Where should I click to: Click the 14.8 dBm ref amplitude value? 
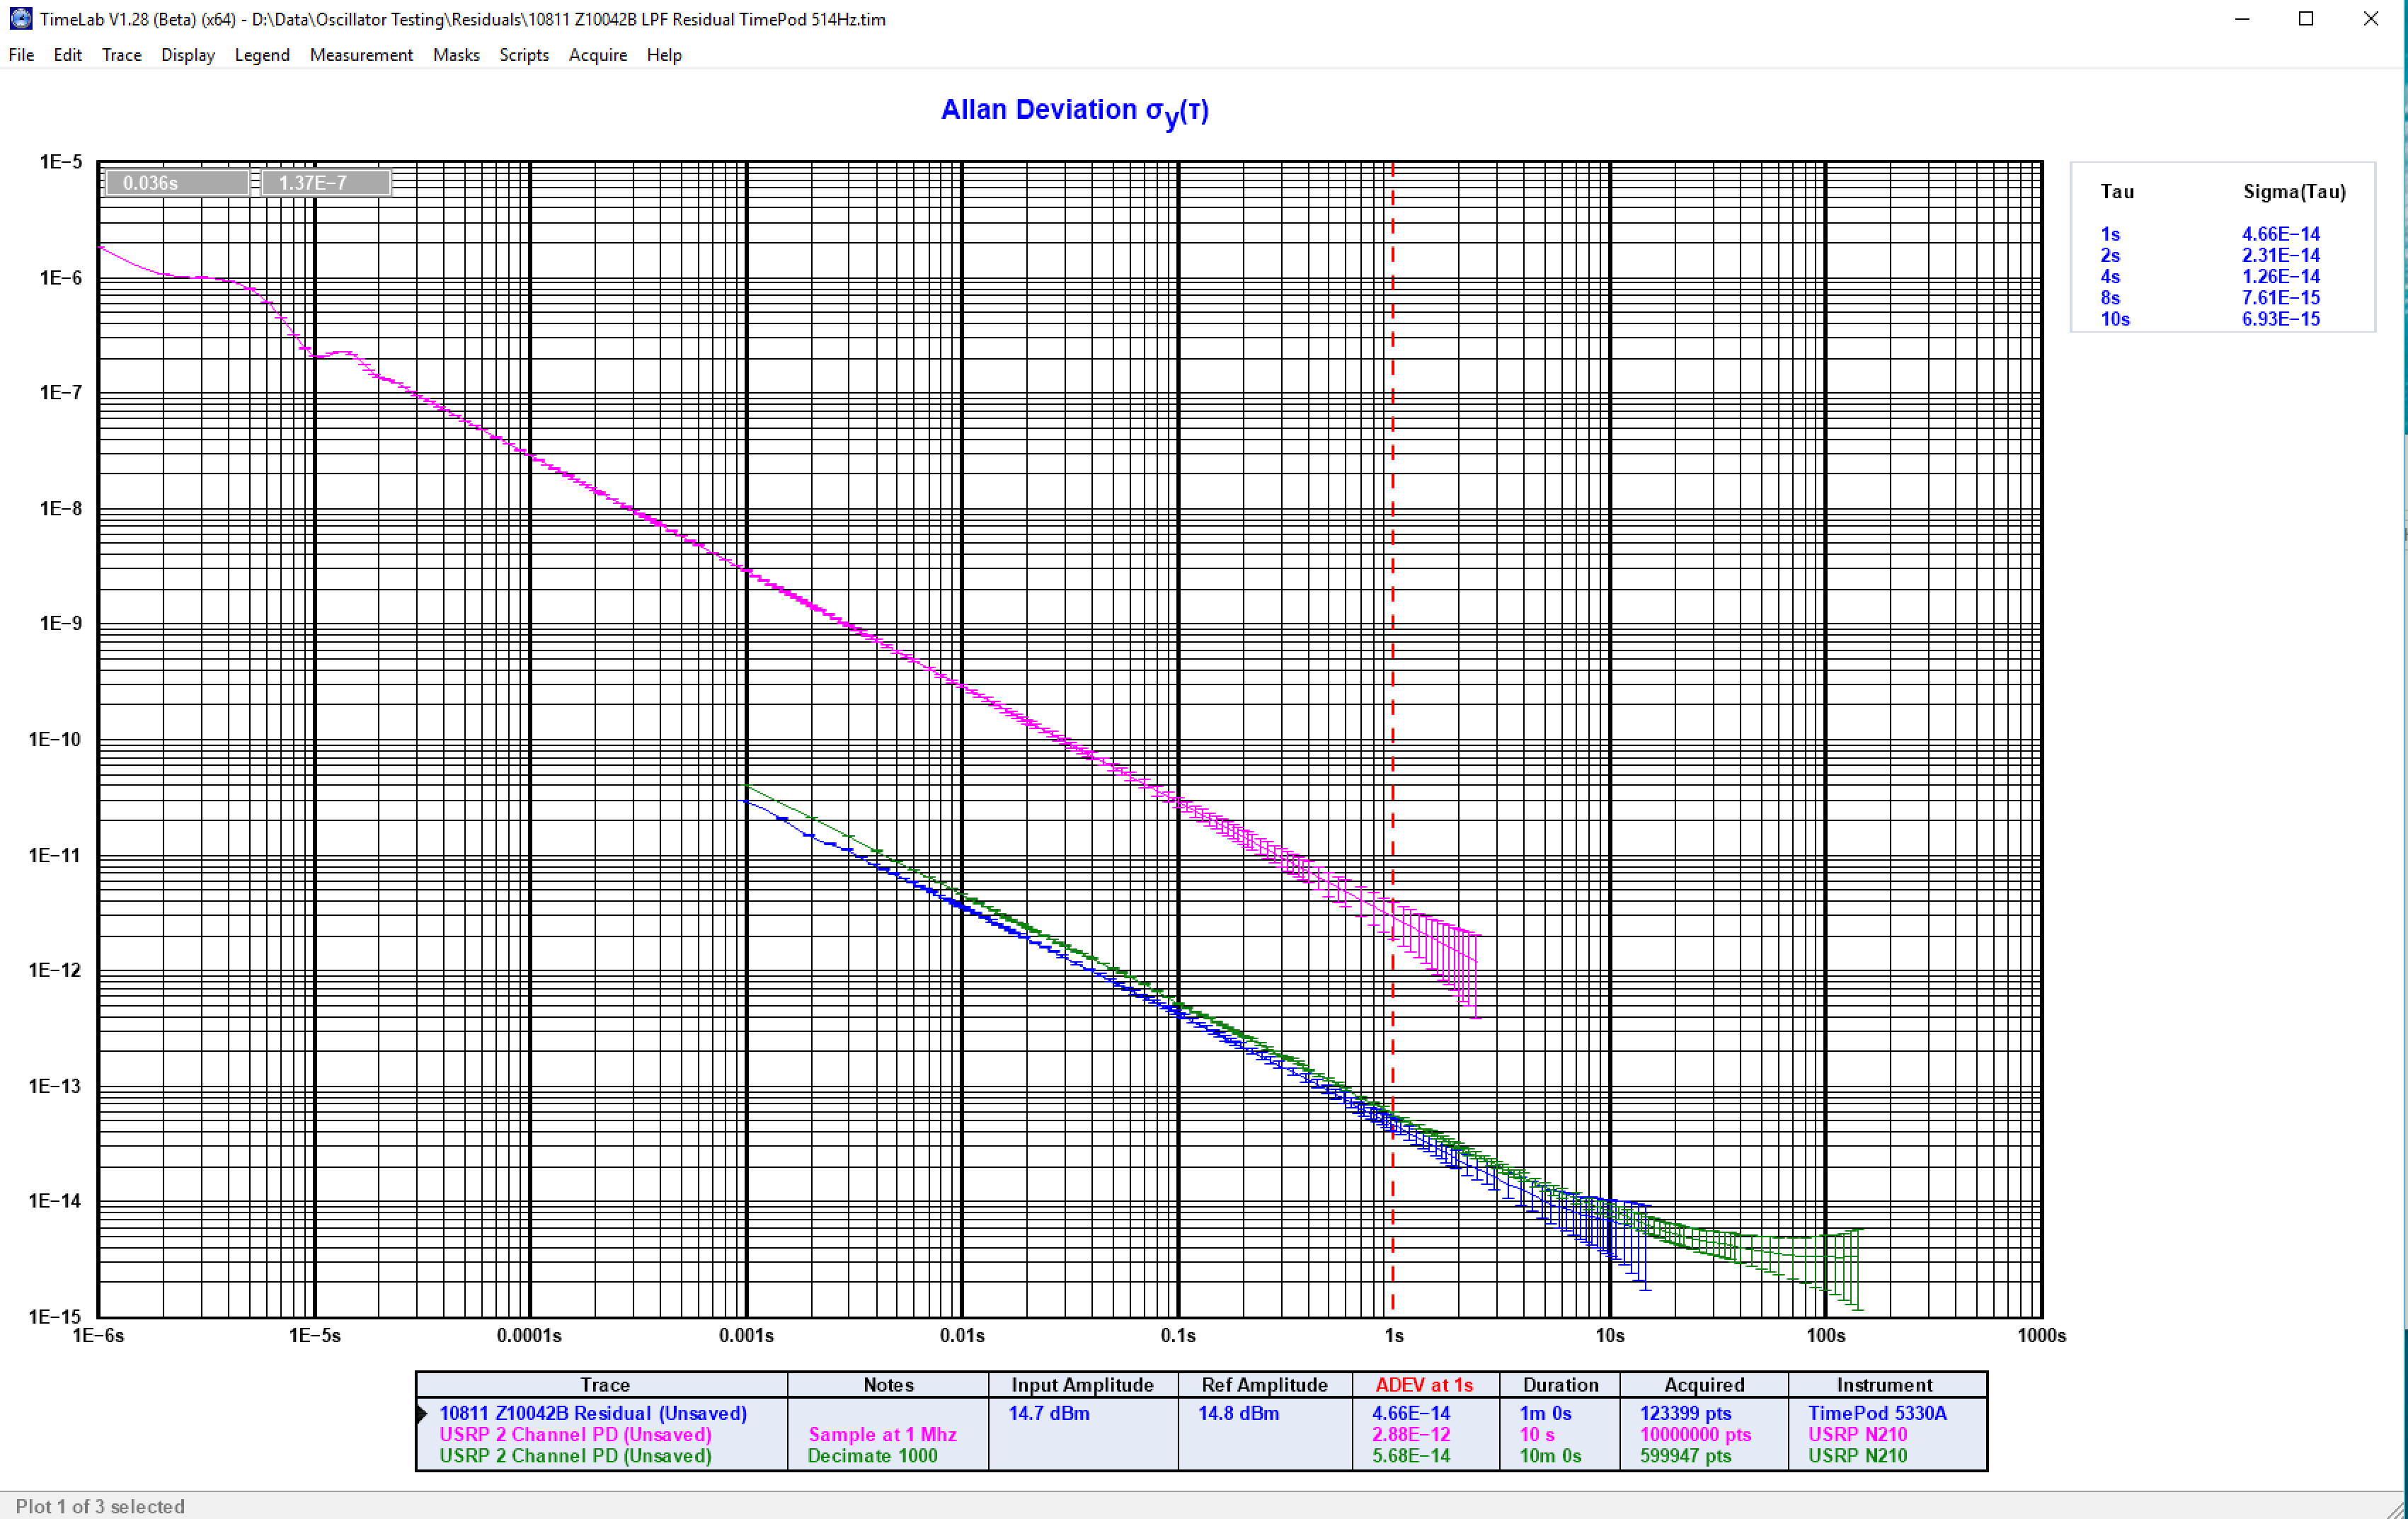coord(1238,1413)
